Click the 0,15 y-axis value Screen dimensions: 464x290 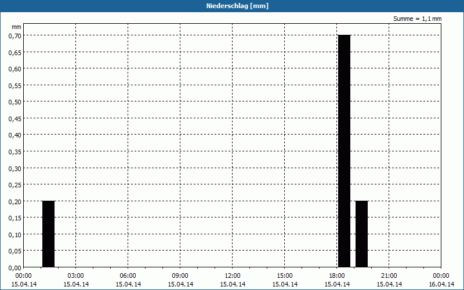15,219
